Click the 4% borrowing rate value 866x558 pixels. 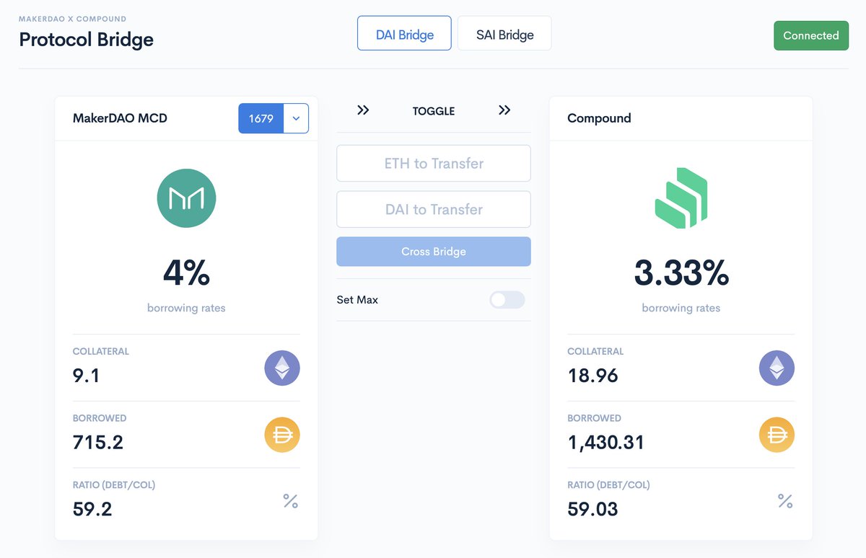click(186, 273)
